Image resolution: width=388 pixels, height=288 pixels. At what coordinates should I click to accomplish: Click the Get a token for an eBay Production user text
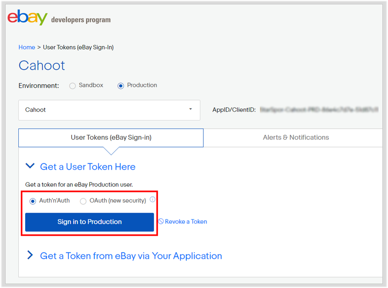click(x=79, y=184)
